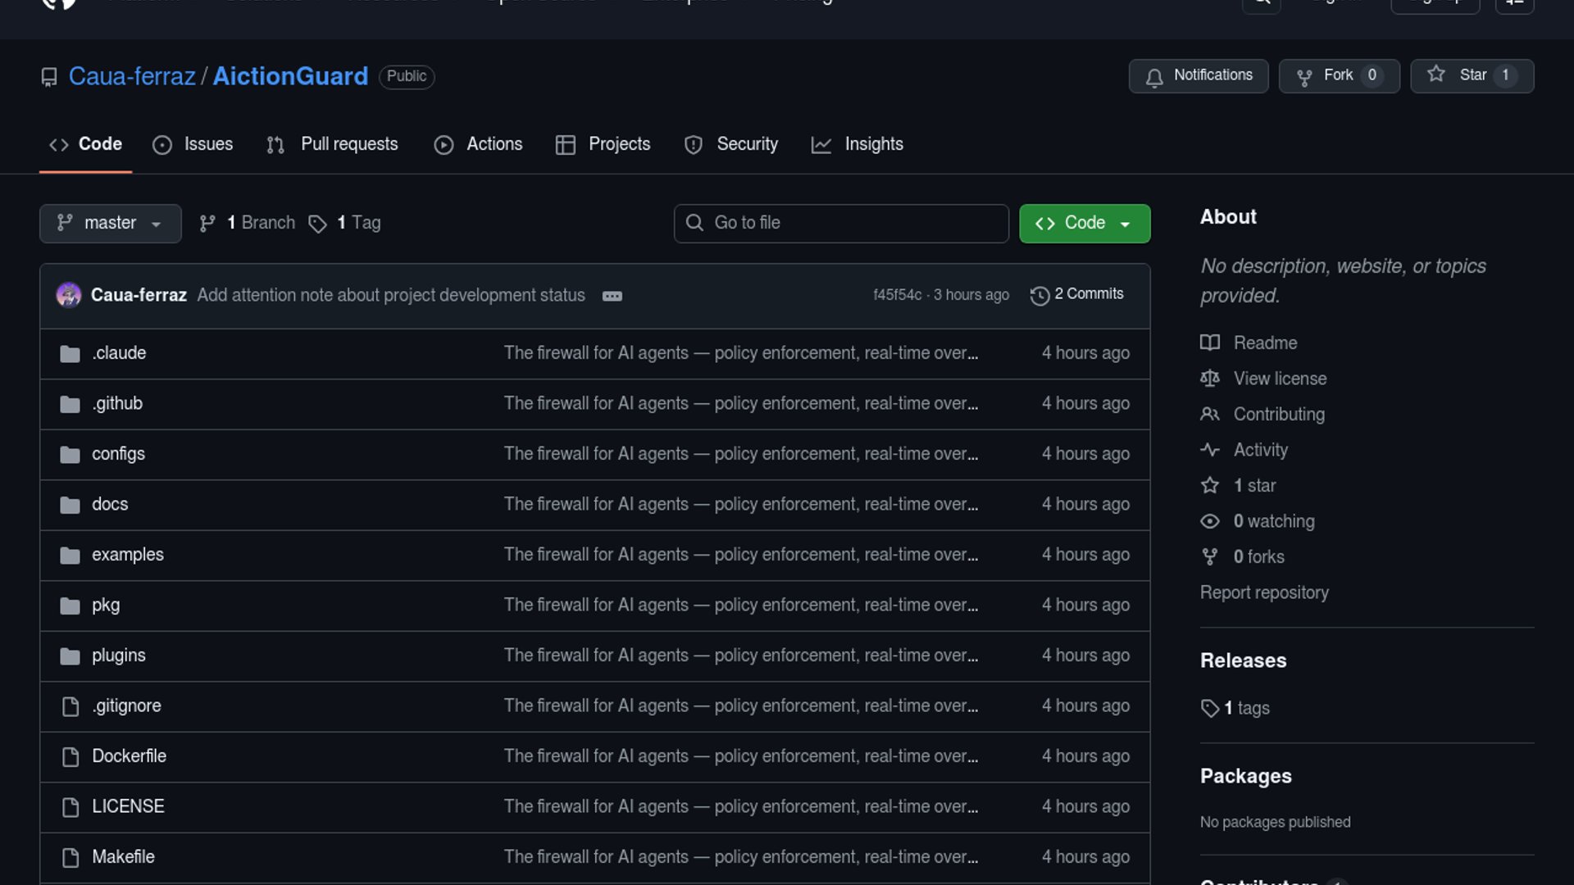This screenshot has width=1574, height=885.
Task: Open the Actions tab
Action: pyautogui.click(x=478, y=144)
